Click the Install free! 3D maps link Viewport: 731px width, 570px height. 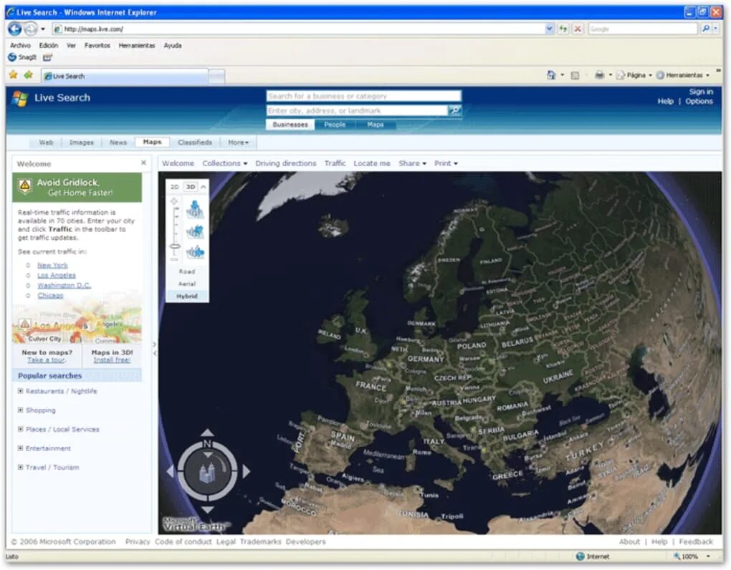coord(112,360)
